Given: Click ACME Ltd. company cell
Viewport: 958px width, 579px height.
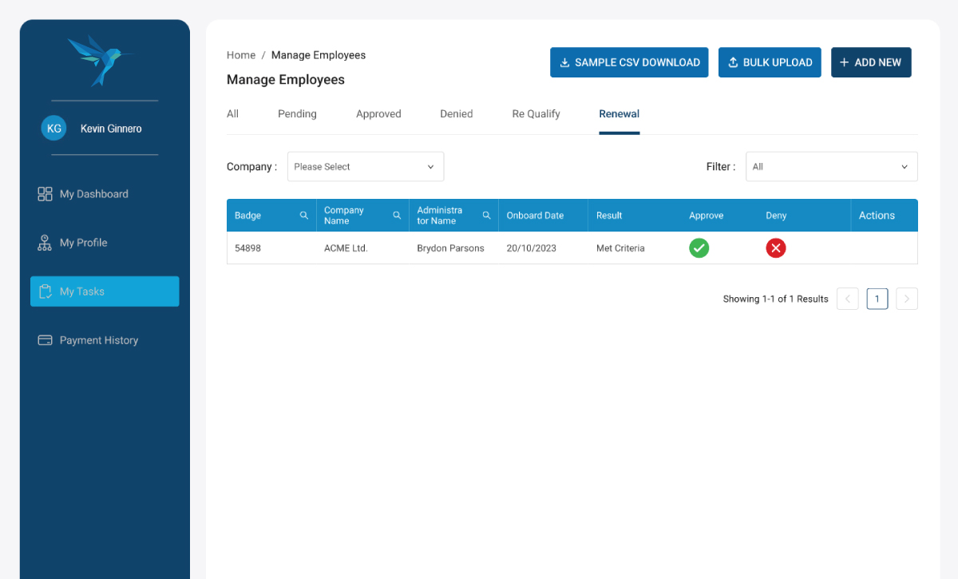Looking at the screenshot, I should tap(346, 248).
